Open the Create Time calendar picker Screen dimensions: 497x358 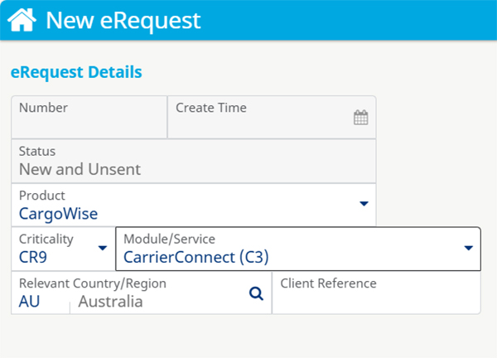pyautogui.click(x=360, y=118)
